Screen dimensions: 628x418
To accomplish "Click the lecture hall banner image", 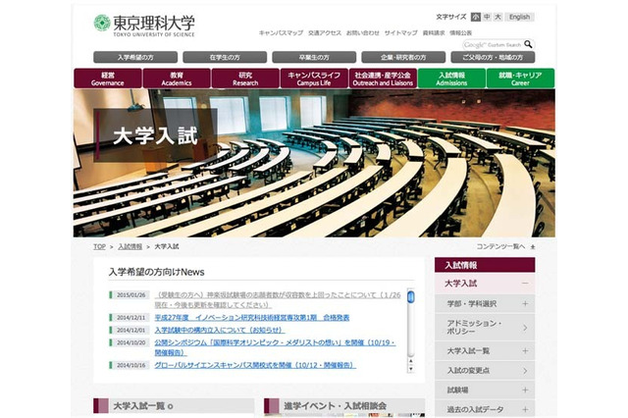I will (314, 163).
